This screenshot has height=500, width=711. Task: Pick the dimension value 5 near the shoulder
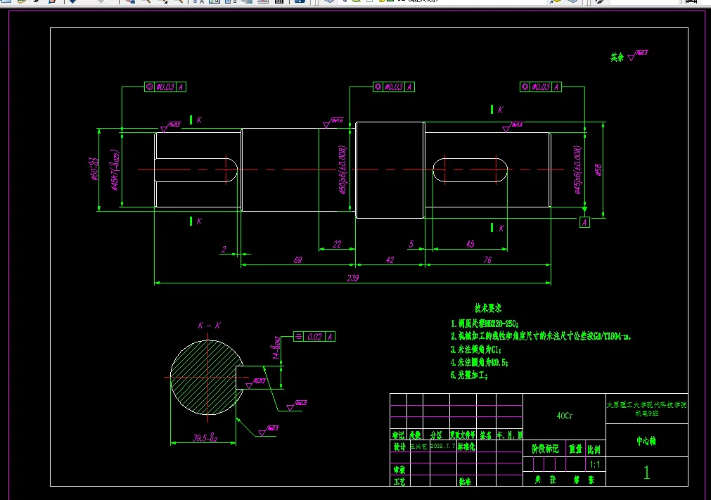click(x=411, y=244)
